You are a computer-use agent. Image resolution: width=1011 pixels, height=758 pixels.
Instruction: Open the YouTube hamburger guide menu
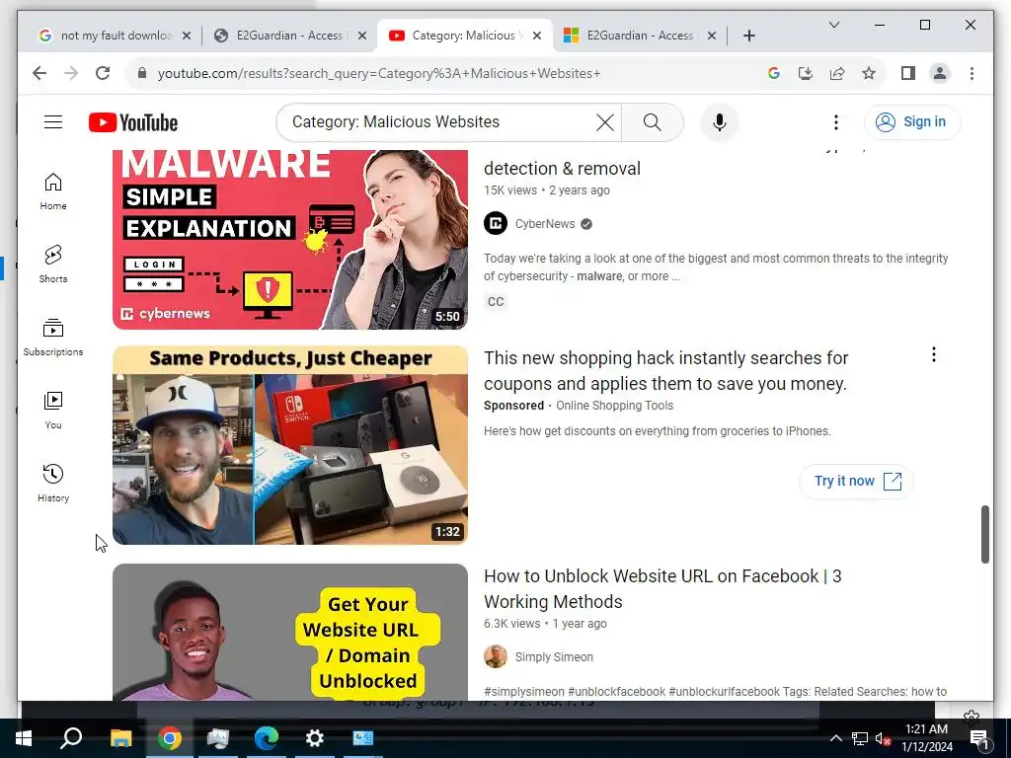53,121
